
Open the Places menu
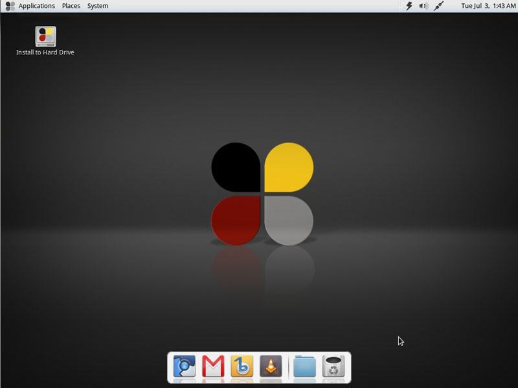71,6
